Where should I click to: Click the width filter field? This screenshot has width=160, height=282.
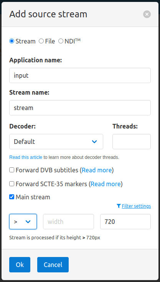[x=68, y=222]
